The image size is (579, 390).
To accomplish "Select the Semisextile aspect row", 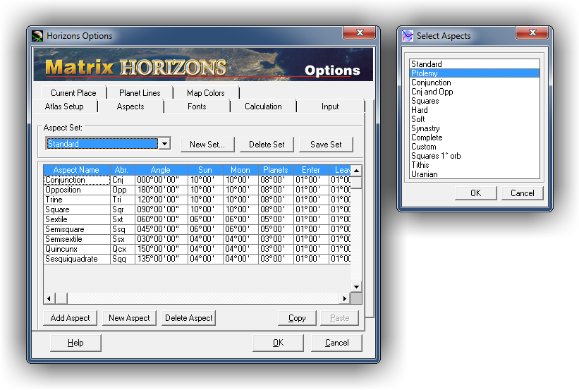I will coord(197,239).
